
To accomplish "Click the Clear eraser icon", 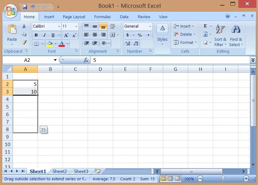I will point(205,43).
